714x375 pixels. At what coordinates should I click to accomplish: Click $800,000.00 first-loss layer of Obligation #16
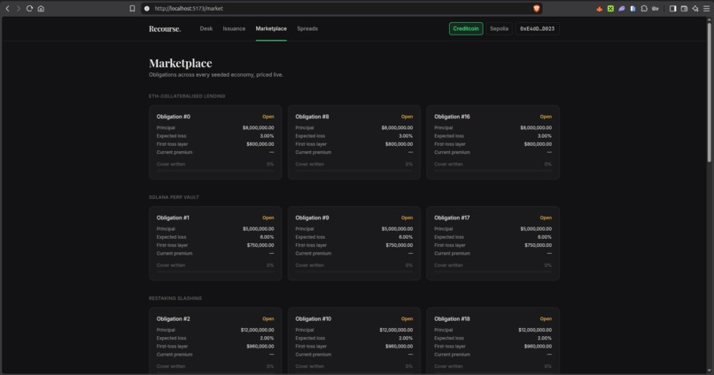coord(538,144)
